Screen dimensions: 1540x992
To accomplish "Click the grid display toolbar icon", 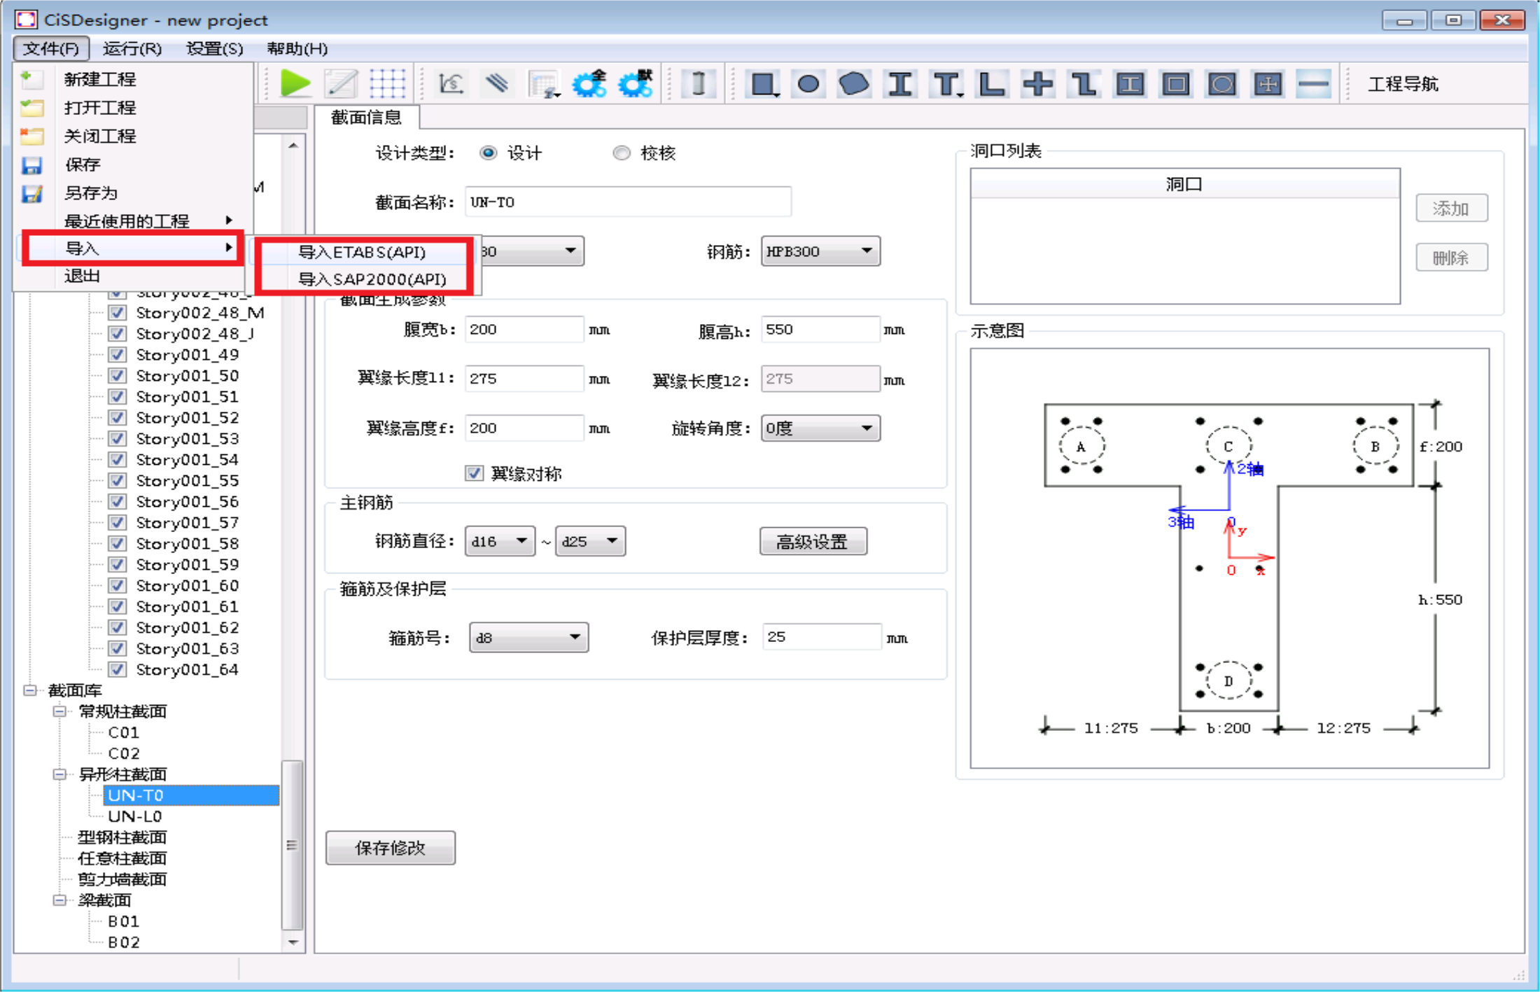I will pyautogui.click(x=386, y=84).
